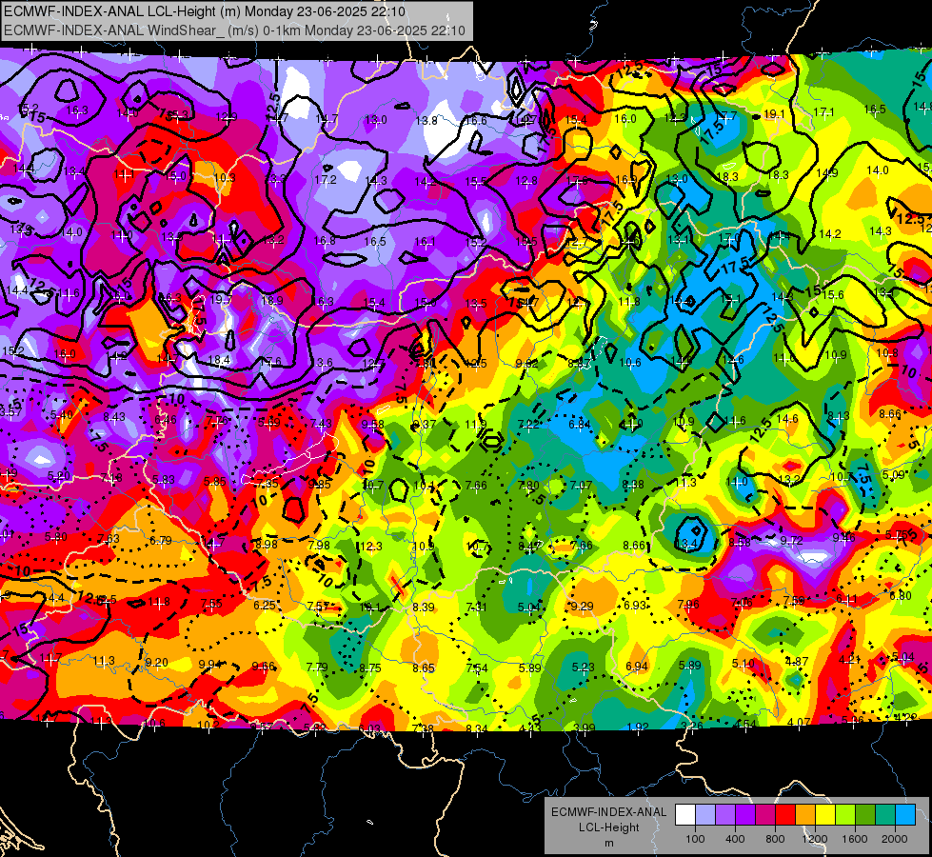Click the map value '8.43'
Viewport: 932px width, 857px height.
point(114,417)
